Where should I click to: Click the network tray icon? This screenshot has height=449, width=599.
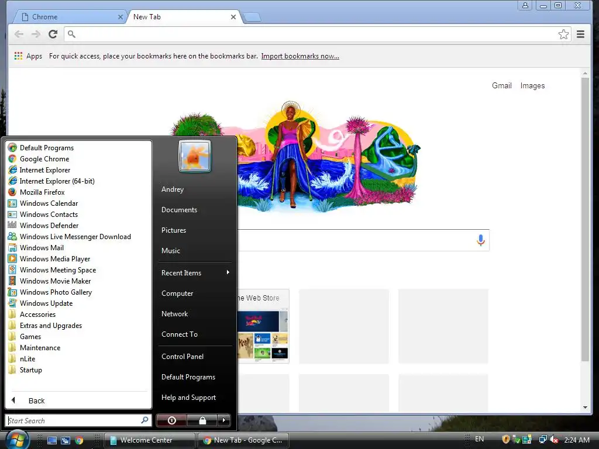543,440
